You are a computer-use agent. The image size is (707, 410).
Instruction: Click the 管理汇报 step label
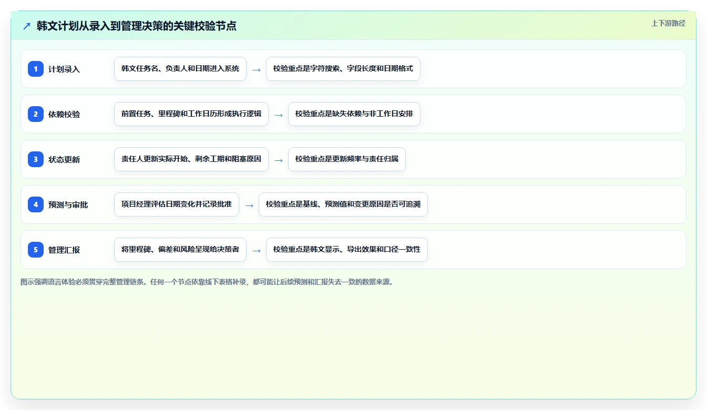[64, 250]
